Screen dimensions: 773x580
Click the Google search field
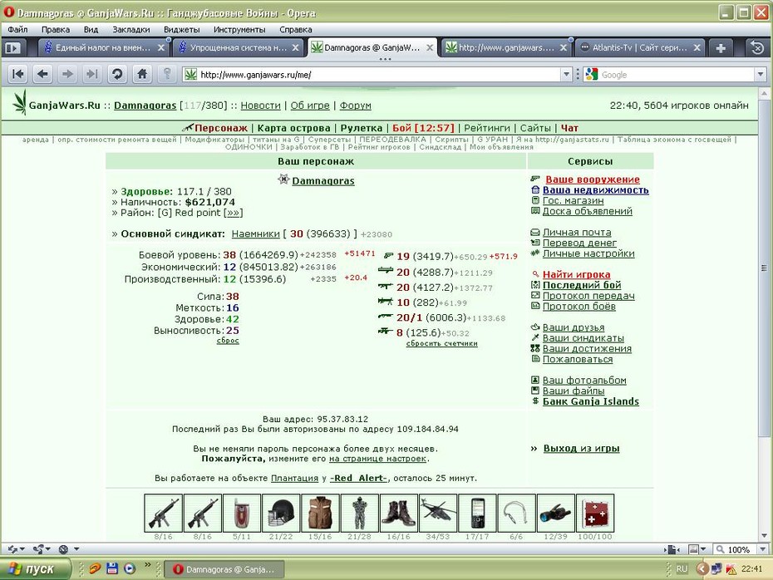tap(677, 75)
